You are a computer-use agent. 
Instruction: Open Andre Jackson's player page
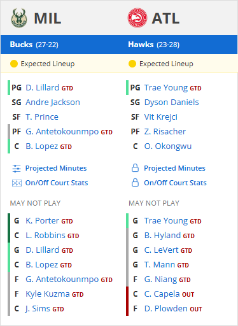click(53, 103)
